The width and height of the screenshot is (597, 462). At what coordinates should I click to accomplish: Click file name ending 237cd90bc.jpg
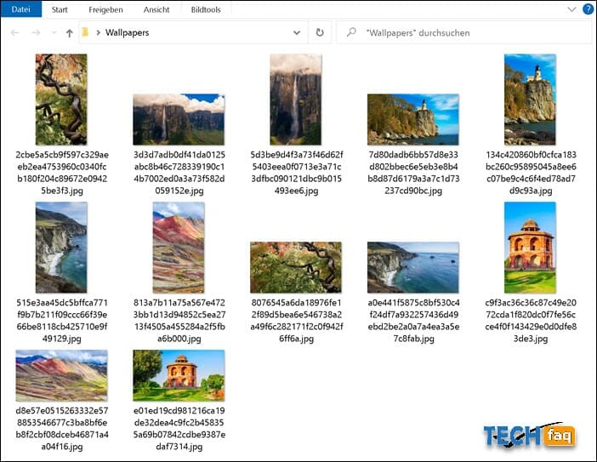[x=413, y=173]
